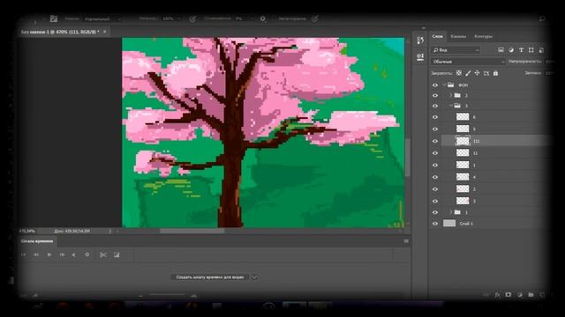565x317 pixels.
Task: Switch to the Каналы tab
Action: [458, 36]
